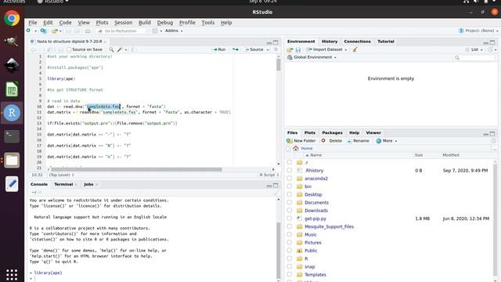Open the Import Dataset dropdown
501x282 pixels.
(x=326, y=49)
